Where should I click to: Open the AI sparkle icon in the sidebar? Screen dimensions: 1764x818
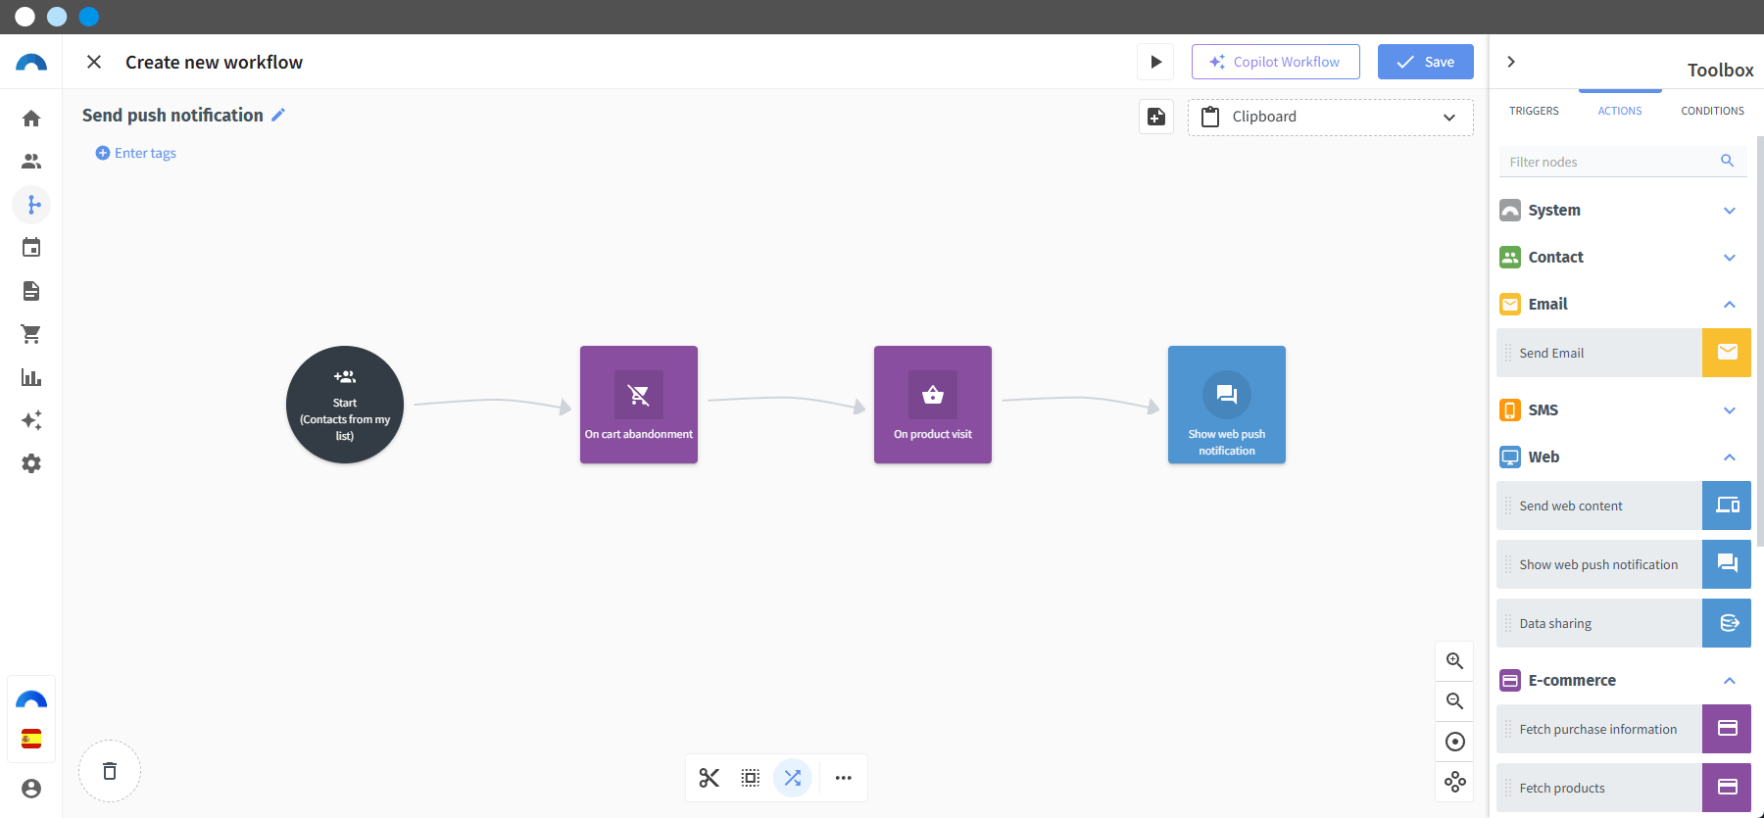tap(31, 420)
